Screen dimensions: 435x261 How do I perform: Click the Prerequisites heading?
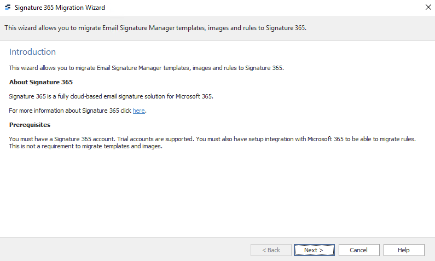(30, 125)
